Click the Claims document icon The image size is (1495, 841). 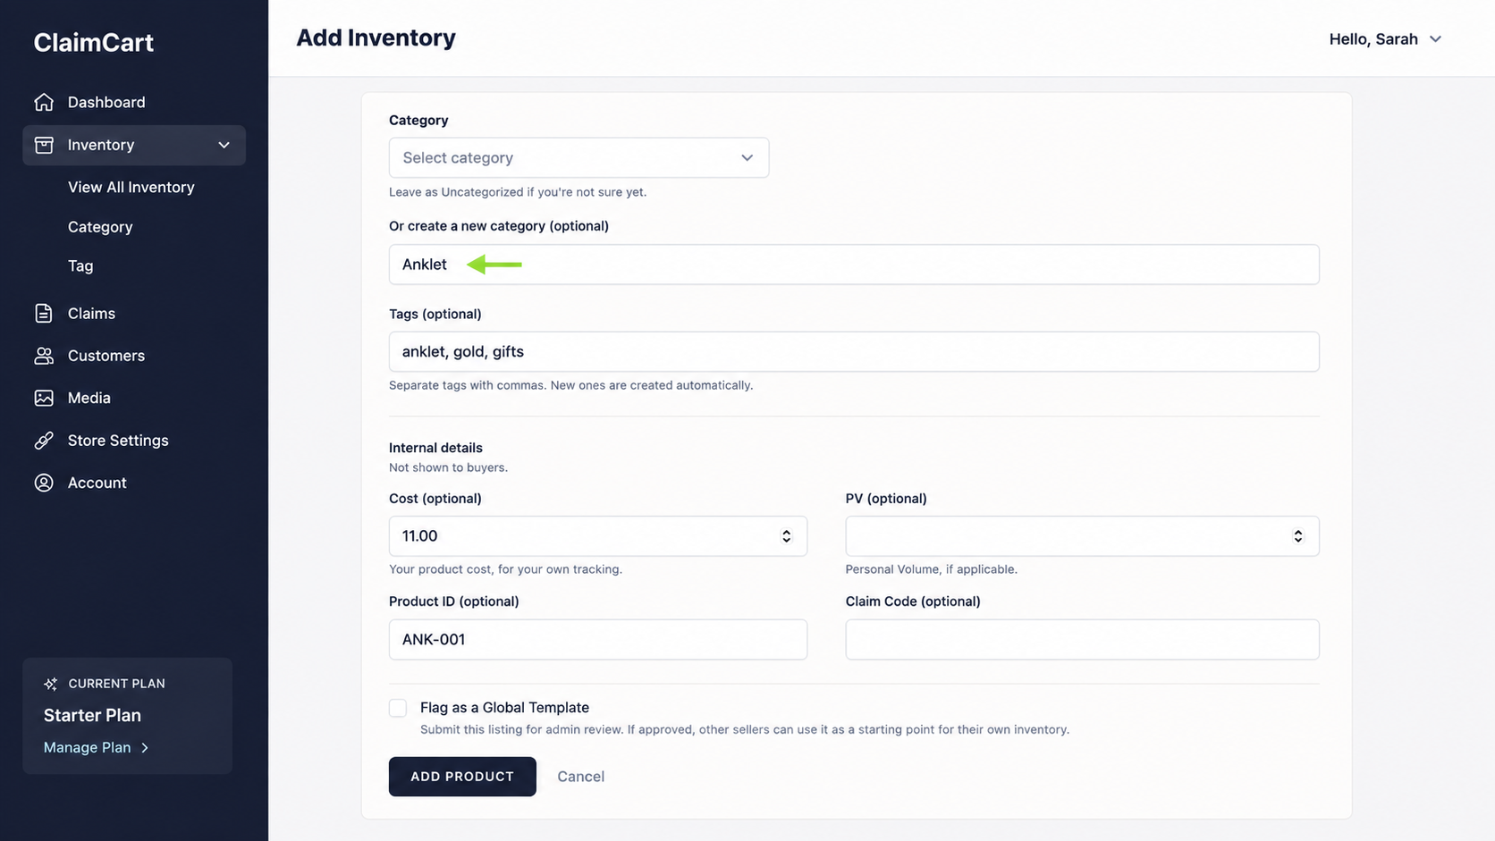point(44,314)
